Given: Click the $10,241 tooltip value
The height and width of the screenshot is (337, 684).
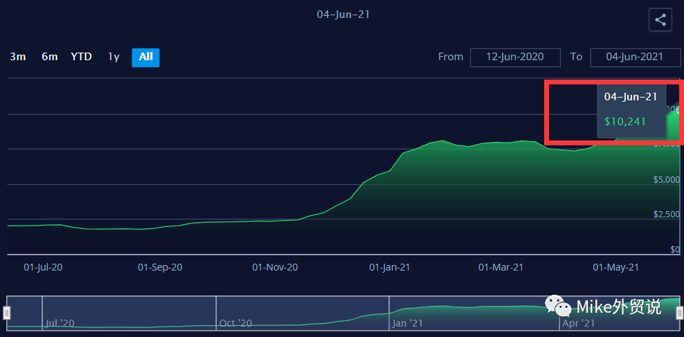Looking at the screenshot, I should pyautogui.click(x=624, y=122).
